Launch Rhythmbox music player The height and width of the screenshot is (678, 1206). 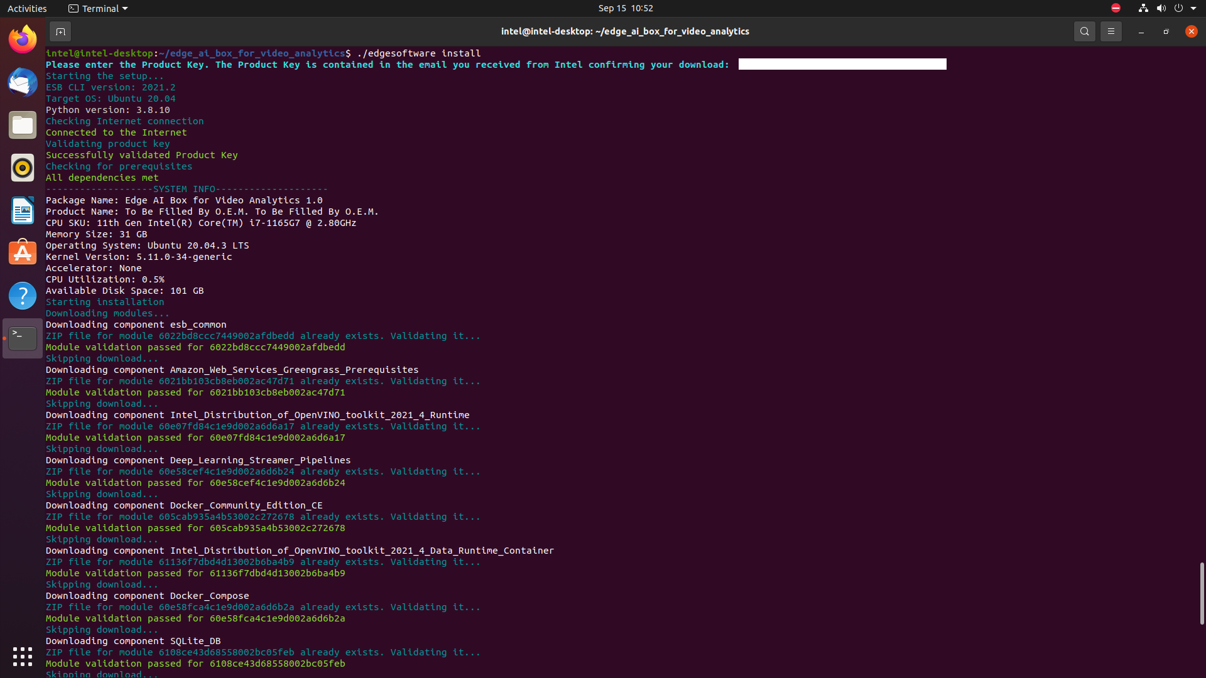point(23,168)
